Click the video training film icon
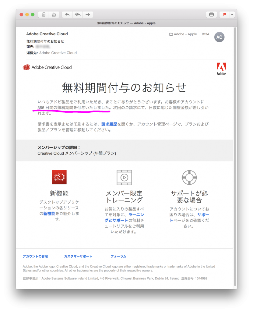This screenshot has width=253, height=312. [x=124, y=177]
